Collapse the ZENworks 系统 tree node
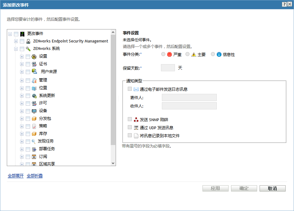 [16, 49]
